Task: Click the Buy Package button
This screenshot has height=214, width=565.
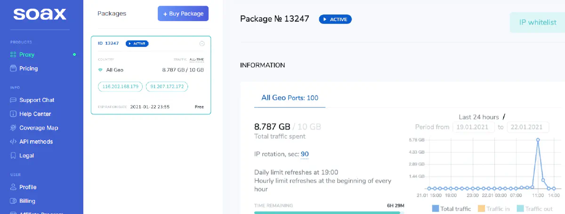Action: (183, 14)
